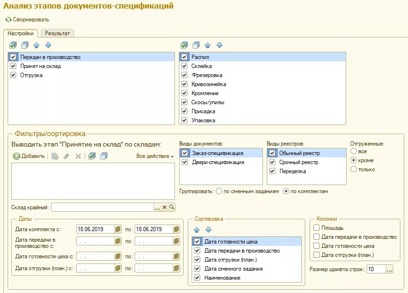Image resolution: width=408 pixels, height=293 pixels.
Task: Click Дата готовности цеха с date field
Action: 95,256
